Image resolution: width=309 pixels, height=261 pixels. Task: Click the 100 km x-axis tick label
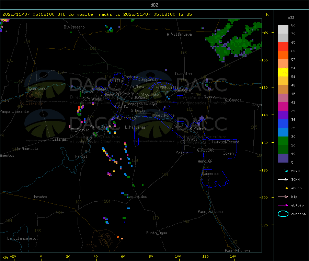[178, 256]
